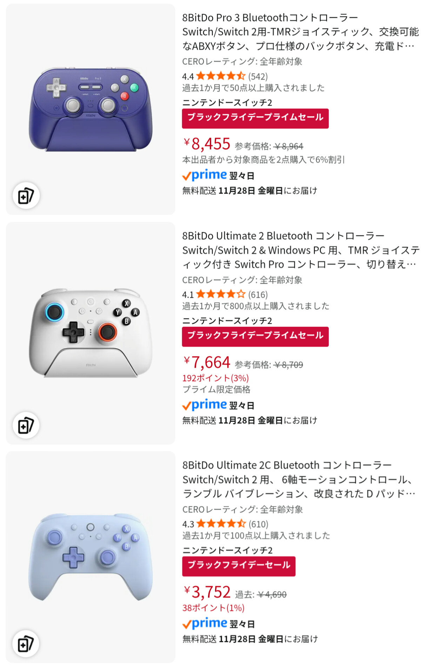Click the star rating for 8BitDo Pro 3
The width and height of the screenshot is (428, 666).
[221, 76]
